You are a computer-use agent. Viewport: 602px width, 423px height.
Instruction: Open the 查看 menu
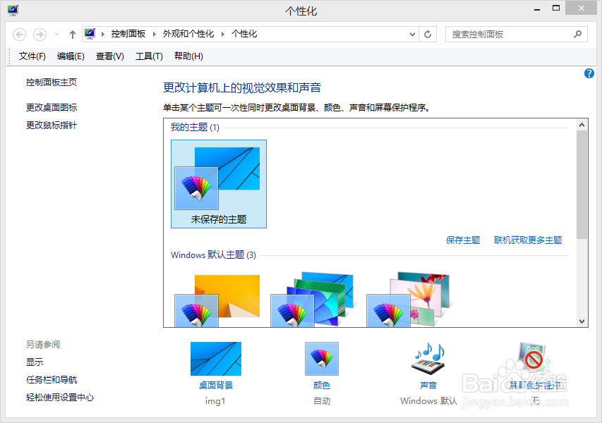110,56
